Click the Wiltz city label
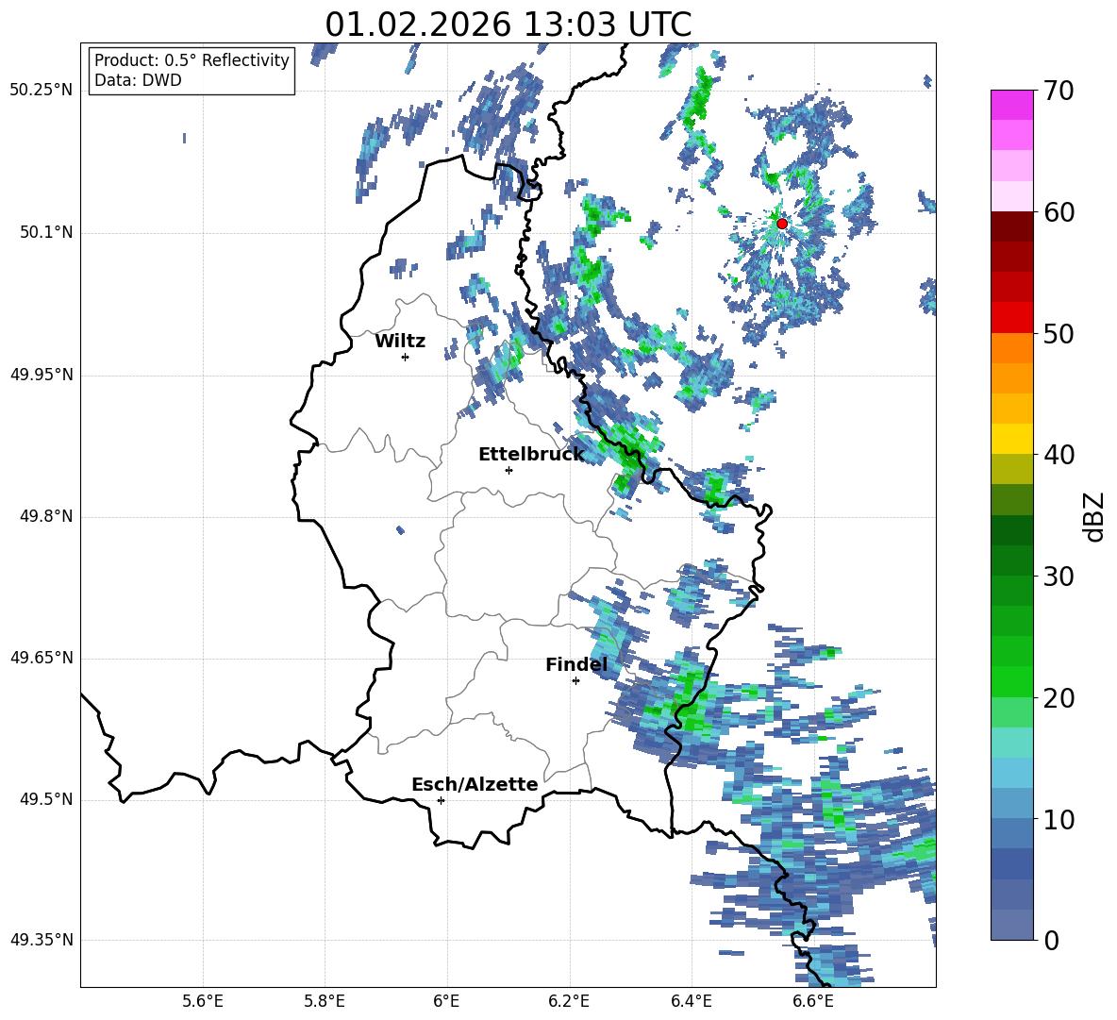The width and height of the screenshot is (1117, 1020). coord(400,342)
